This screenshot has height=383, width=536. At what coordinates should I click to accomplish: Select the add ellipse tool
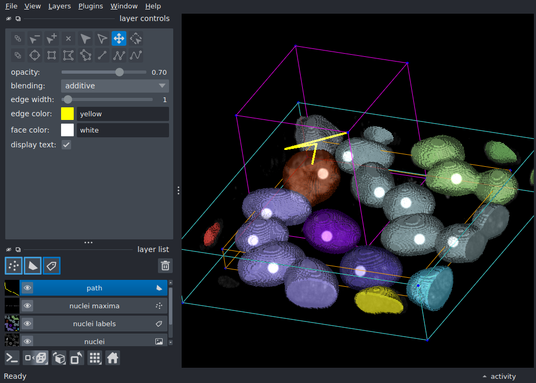pos(35,55)
